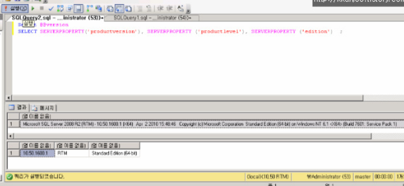Viewport: 404px width, 186px height.
Task: Select the Standard Edition (64-bit) result cell
Action: pos(114,153)
